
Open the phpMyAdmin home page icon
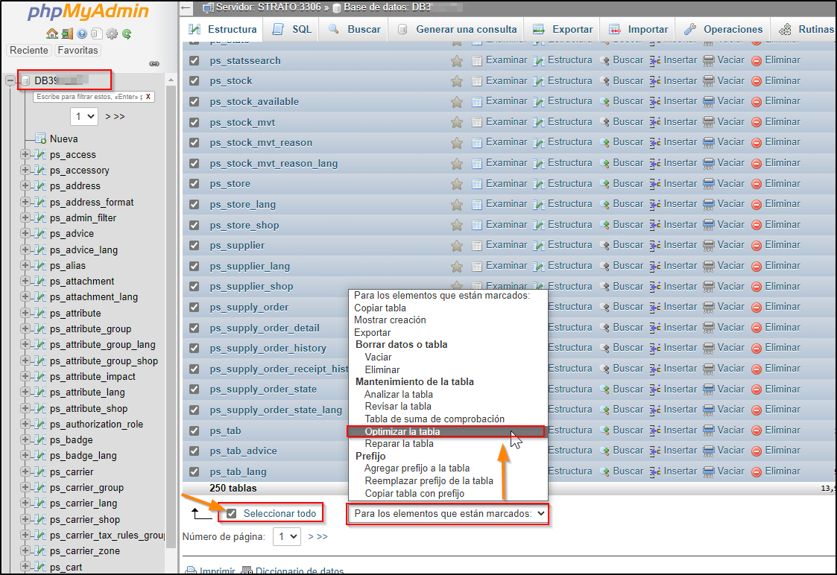pos(52,34)
